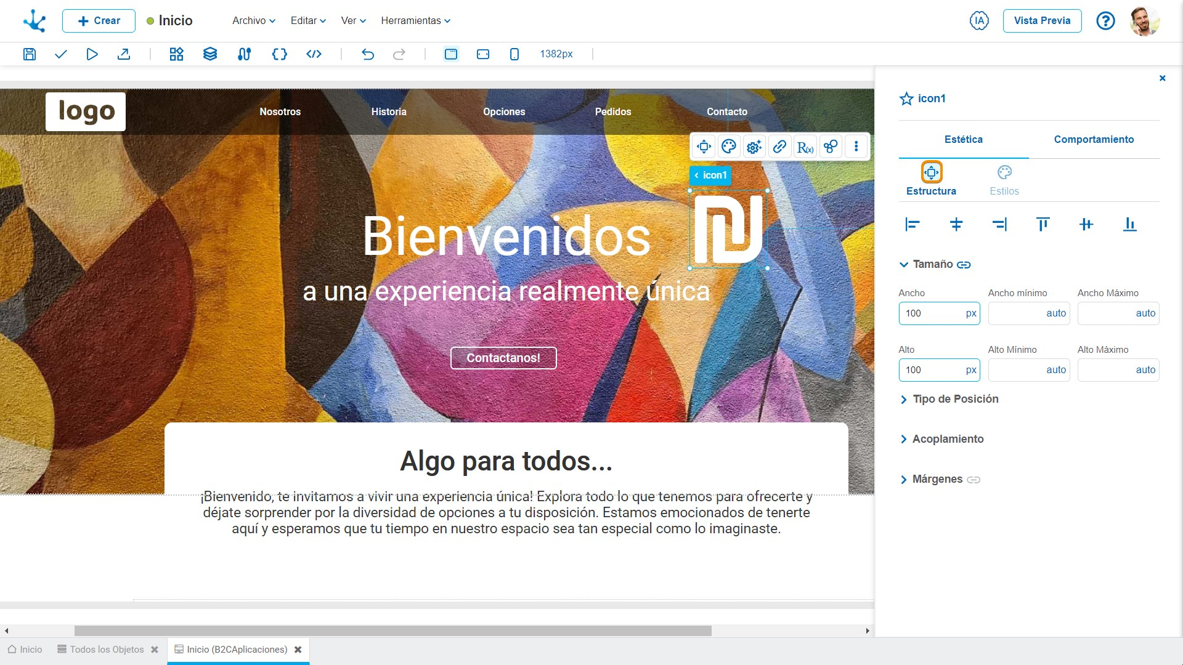Viewport: 1183px width, 665px height.
Task: Change the Alto px unit
Action: coord(971,370)
